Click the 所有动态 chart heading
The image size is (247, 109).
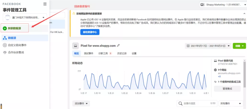[77, 63]
